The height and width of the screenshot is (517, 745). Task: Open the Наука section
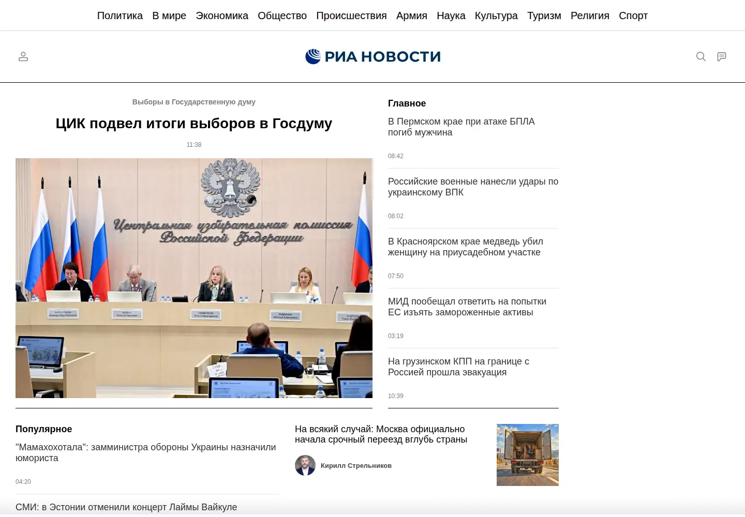[x=451, y=16]
